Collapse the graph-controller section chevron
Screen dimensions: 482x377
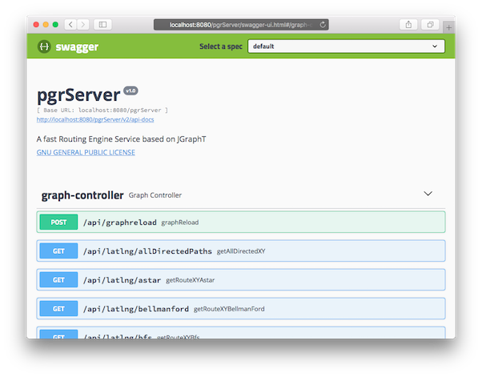(x=428, y=194)
